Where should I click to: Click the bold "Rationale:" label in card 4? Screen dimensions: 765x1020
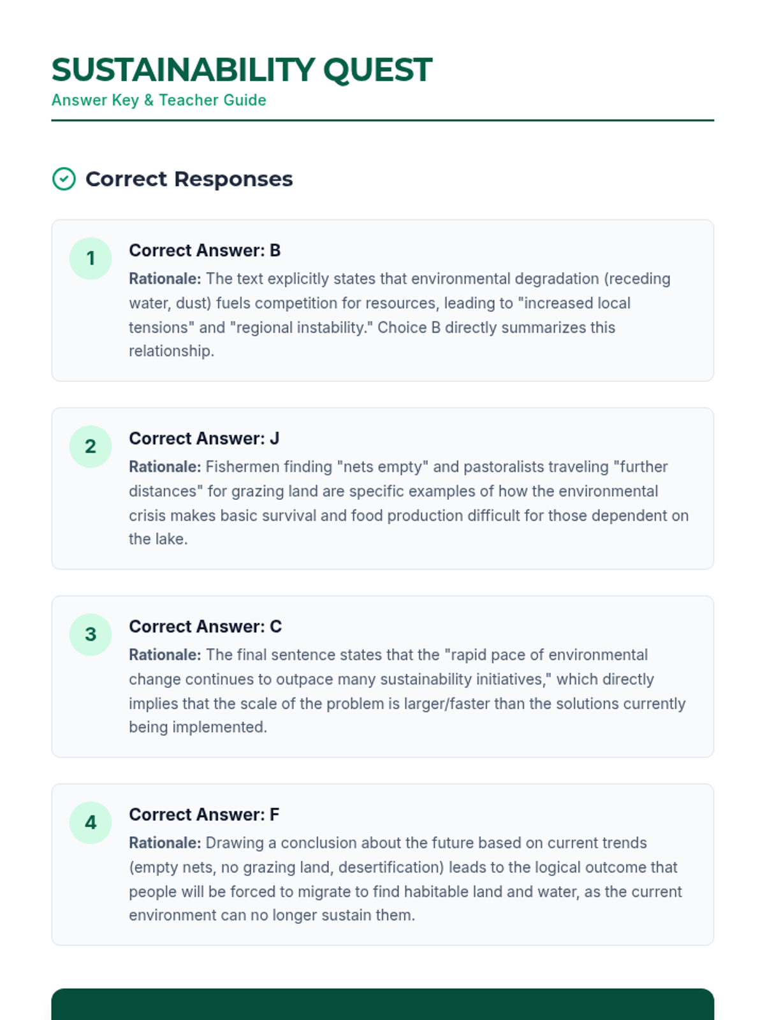(x=165, y=843)
